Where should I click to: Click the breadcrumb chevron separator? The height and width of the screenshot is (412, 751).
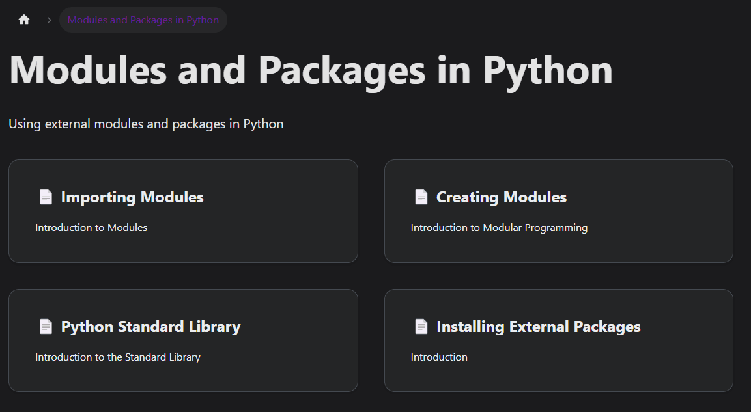pos(49,20)
